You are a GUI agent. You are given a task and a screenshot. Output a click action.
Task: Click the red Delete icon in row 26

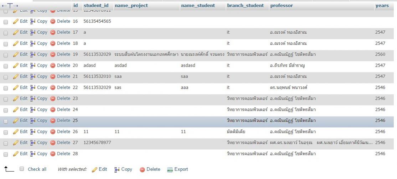click(x=53, y=132)
